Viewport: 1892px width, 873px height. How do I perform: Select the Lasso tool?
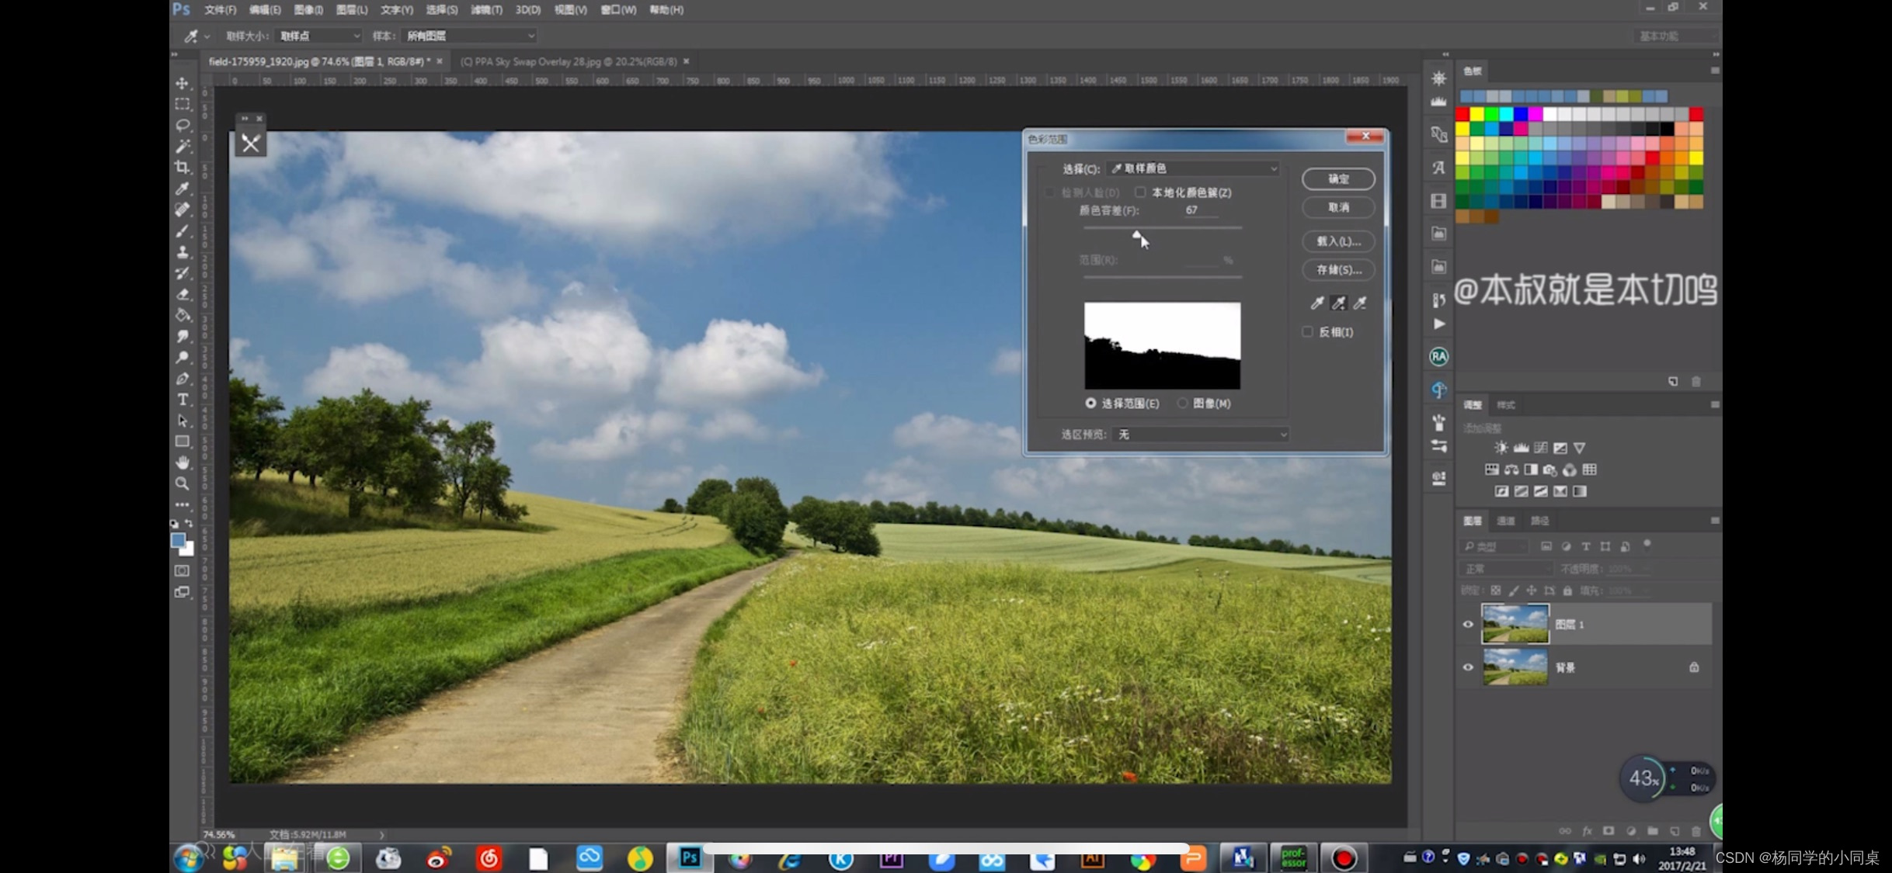tap(183, 125)
